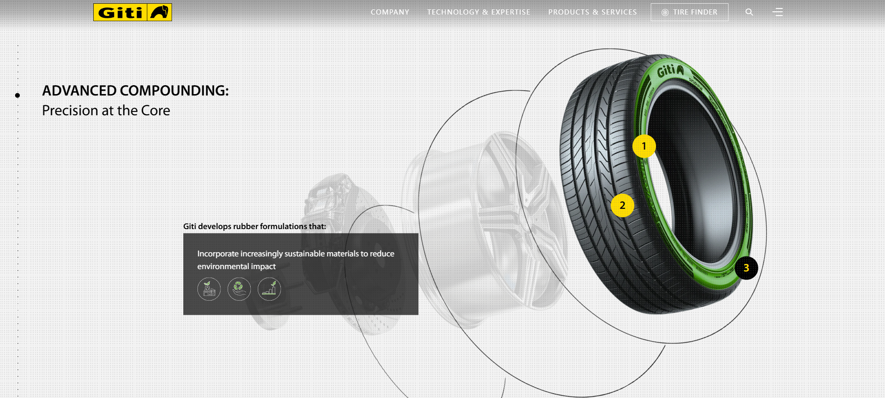Open the search magnifier icon
This screenshot has height=398, width=885.
749,12
